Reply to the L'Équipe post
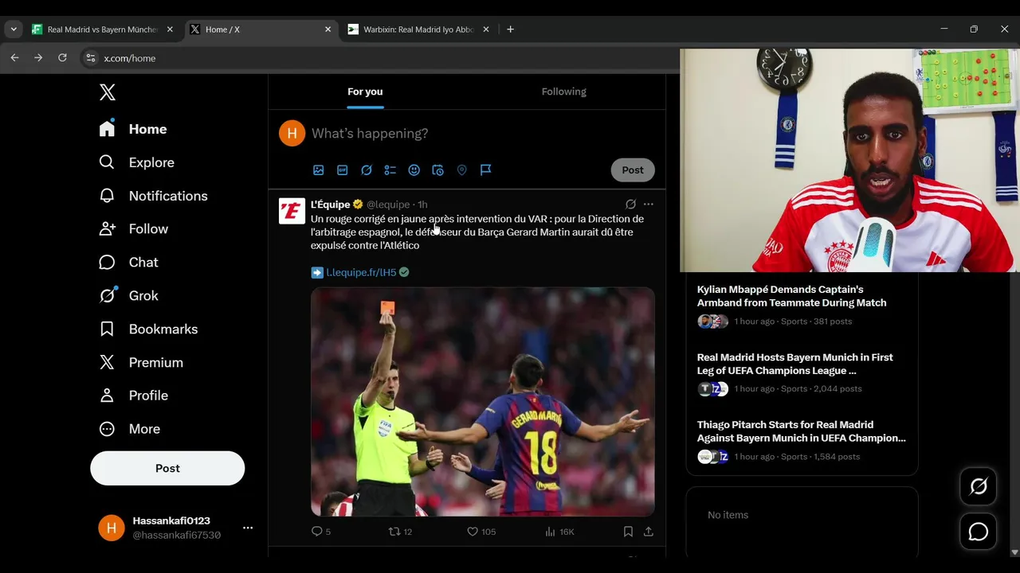This screenshot has width=1020, height=573. [x=321, y=532]
